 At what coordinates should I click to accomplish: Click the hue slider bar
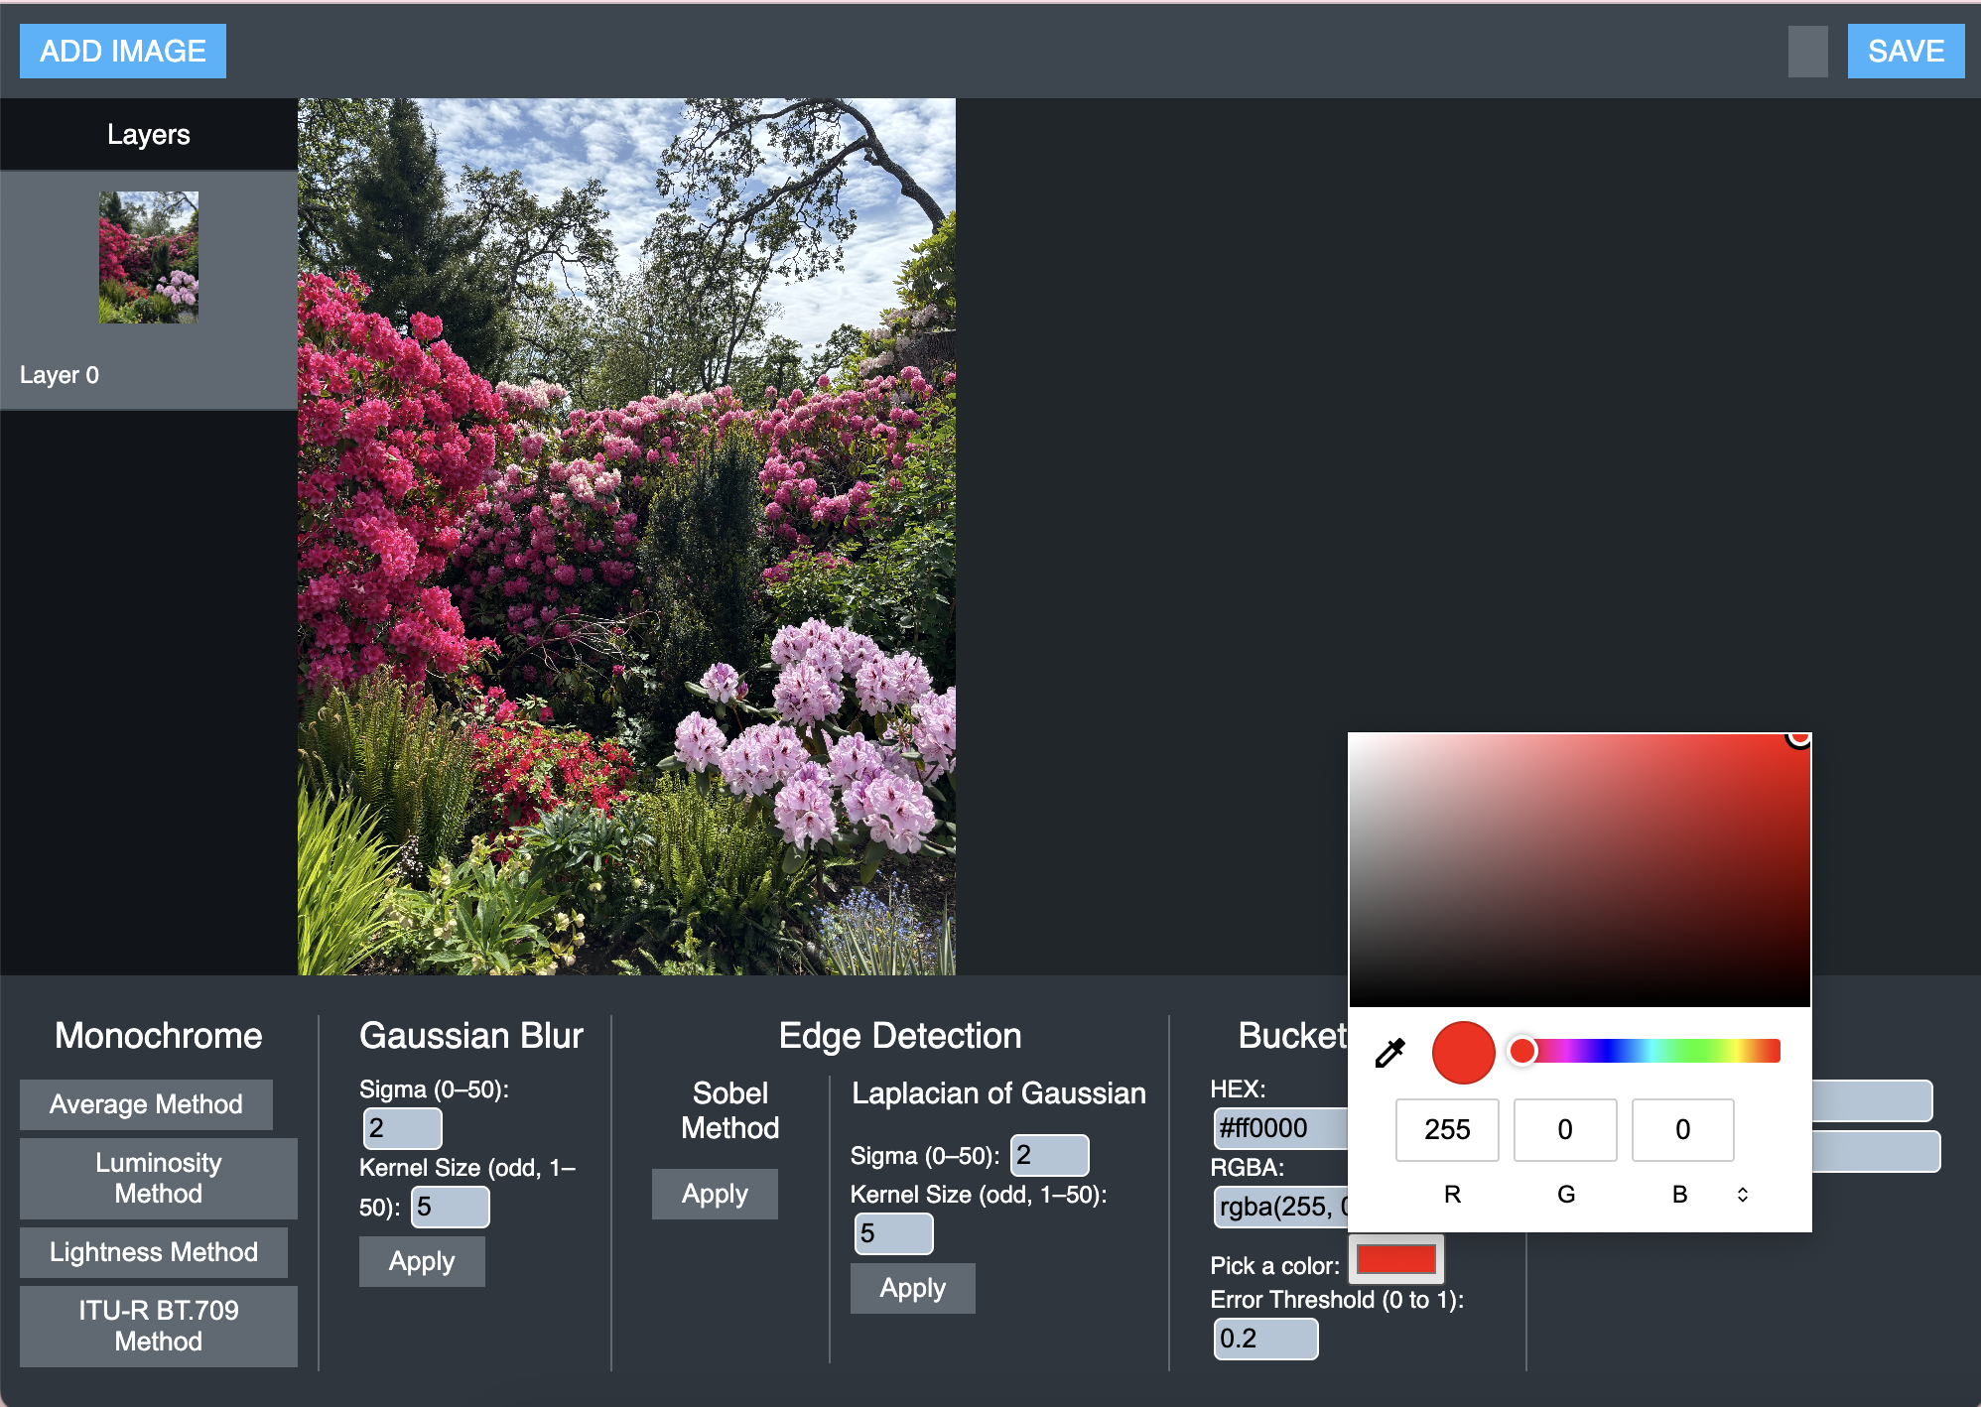(x=1648, y=1051)
